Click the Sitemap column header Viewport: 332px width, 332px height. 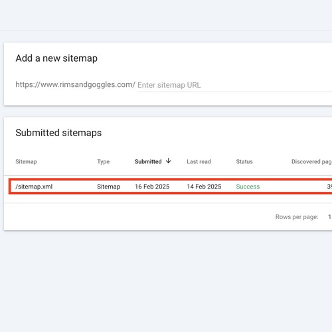[26, 161]
